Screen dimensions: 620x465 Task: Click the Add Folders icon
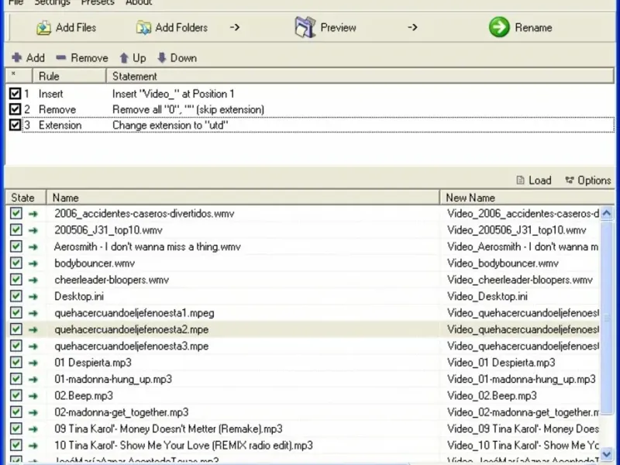pos(143,28)
